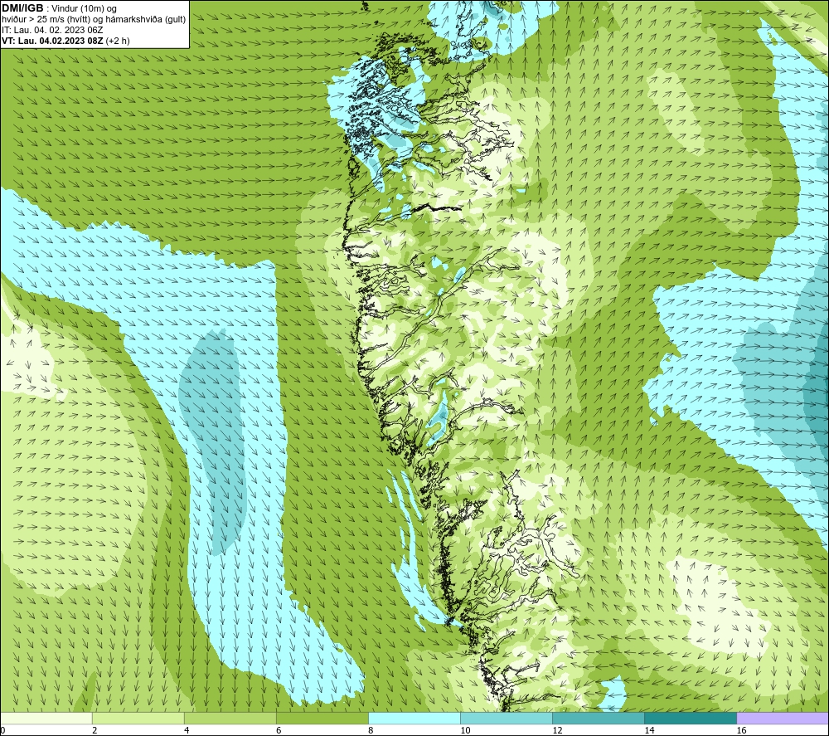The width and height of the screenshot is (829, 736).
Task: Click the "hviður > 25 m/s (hvítt)" description line
Action: pyautogui.click(x=94, y=20)
